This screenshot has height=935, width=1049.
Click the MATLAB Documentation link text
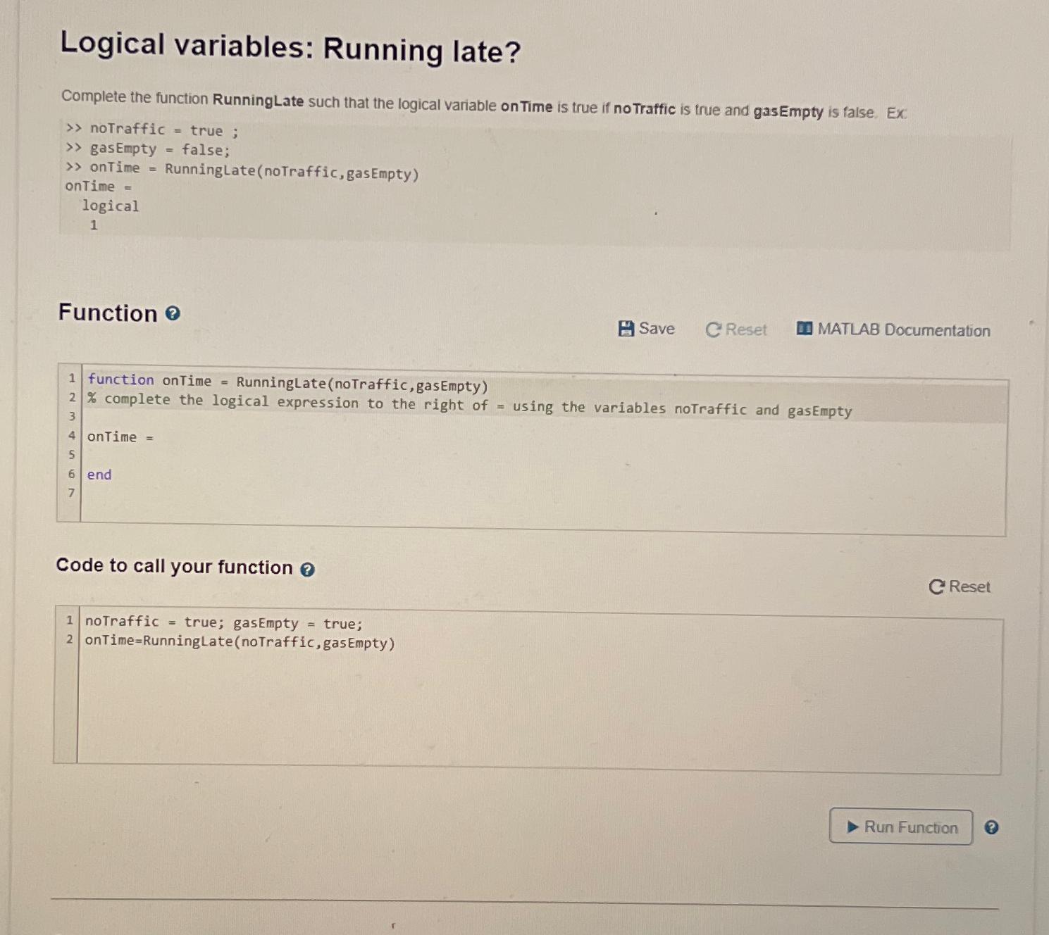click(x=902, y=330)
